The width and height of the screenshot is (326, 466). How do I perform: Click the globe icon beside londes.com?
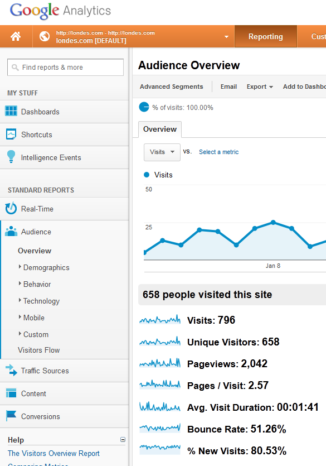(x=45, y=37)
